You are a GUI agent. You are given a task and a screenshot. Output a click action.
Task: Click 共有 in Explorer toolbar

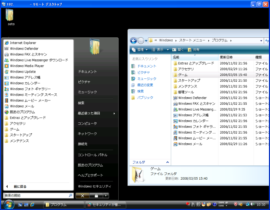(194, 50)
